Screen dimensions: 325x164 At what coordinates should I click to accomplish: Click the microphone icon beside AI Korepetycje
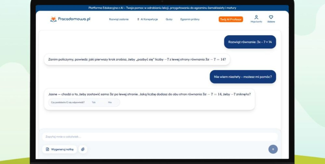tap(138, 20)
